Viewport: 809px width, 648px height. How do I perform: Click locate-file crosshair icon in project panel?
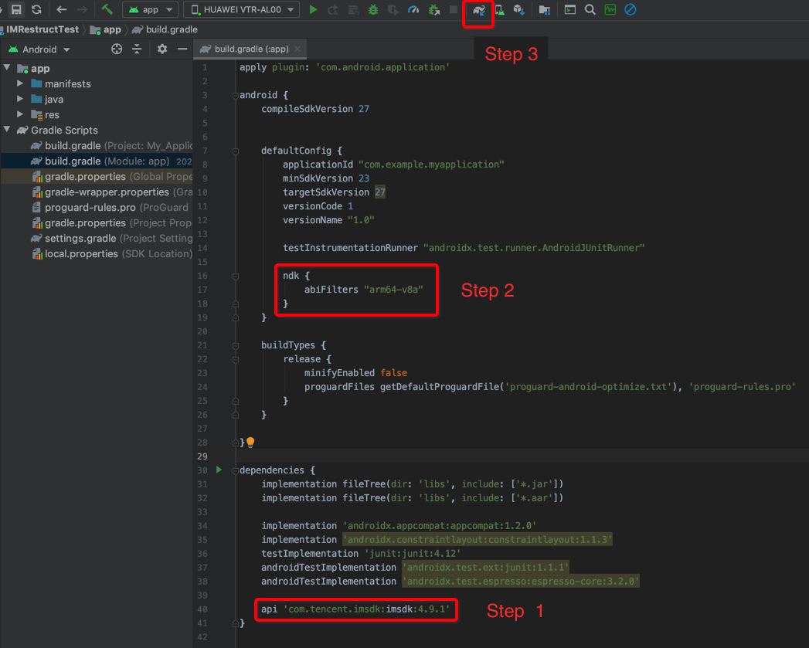point(117,49)
